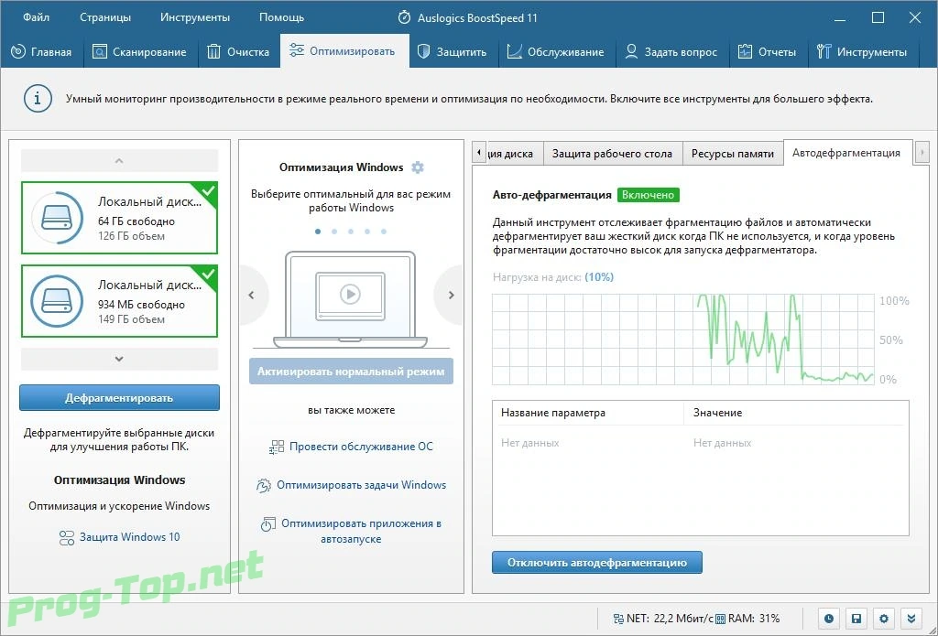Select the fourth carousel dot
The image size is (938, 636).
[367, 232]
